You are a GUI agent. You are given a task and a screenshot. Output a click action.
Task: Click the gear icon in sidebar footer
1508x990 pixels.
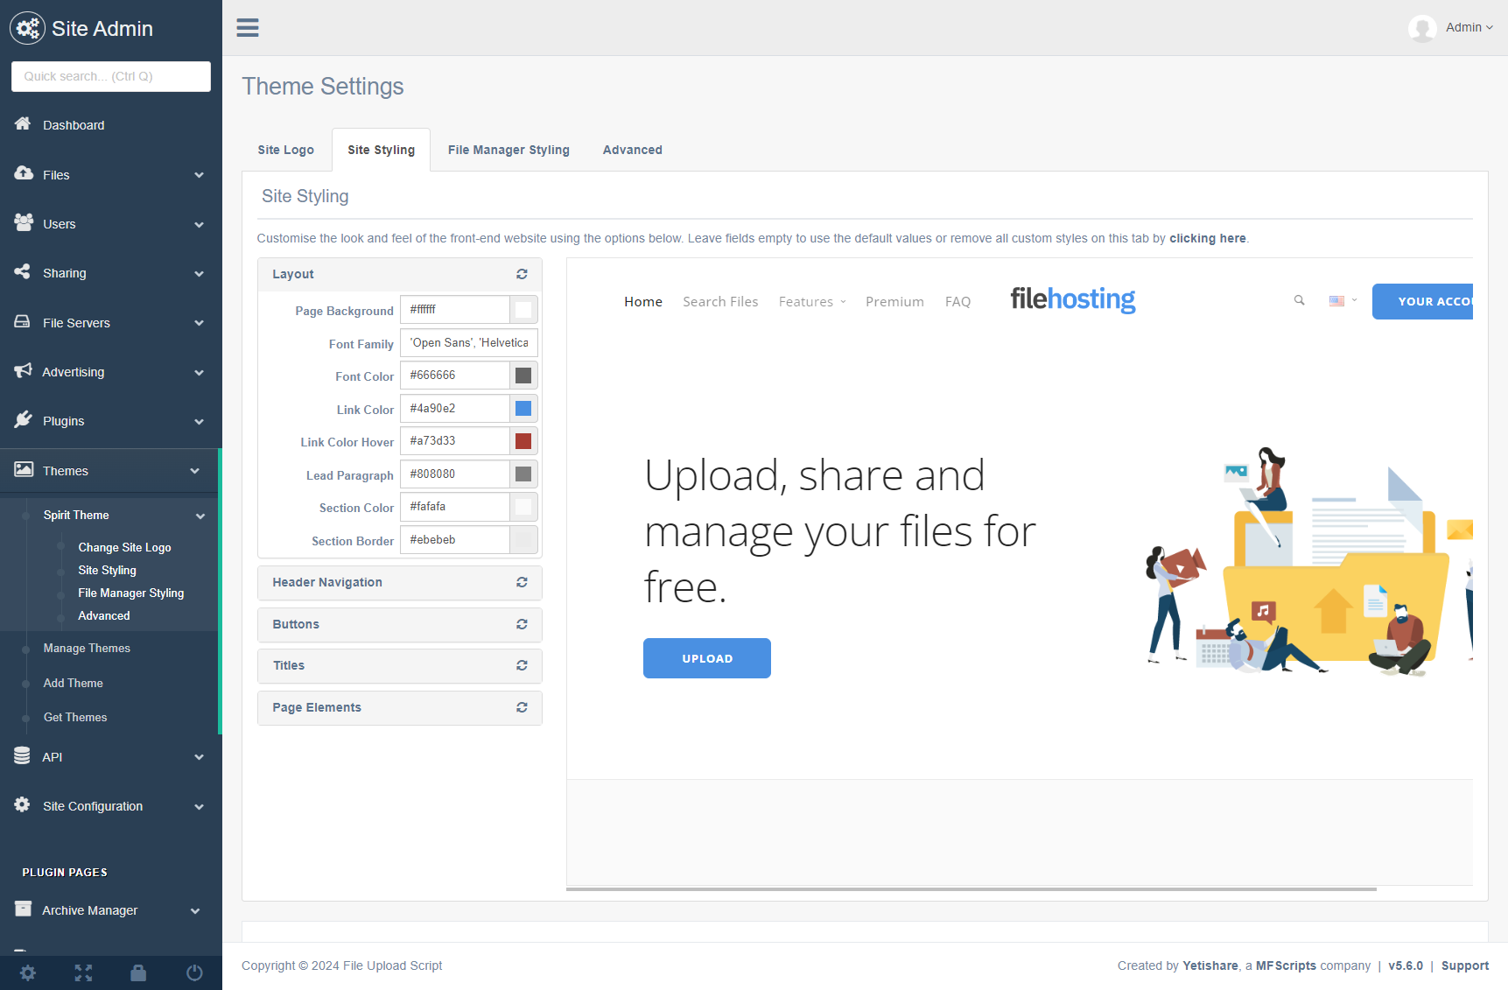(28, 972)
